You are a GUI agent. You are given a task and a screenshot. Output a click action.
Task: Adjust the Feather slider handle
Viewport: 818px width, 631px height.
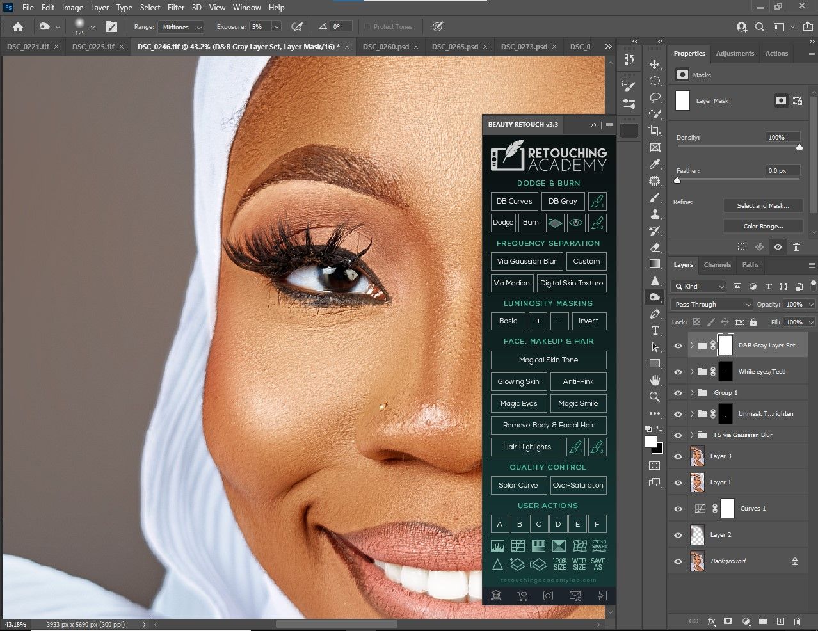(x=678, y=180)
